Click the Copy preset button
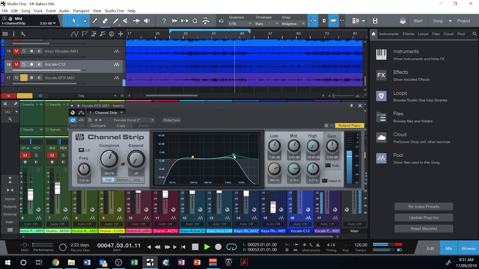The image size is (479, 269). pos(121,126)
